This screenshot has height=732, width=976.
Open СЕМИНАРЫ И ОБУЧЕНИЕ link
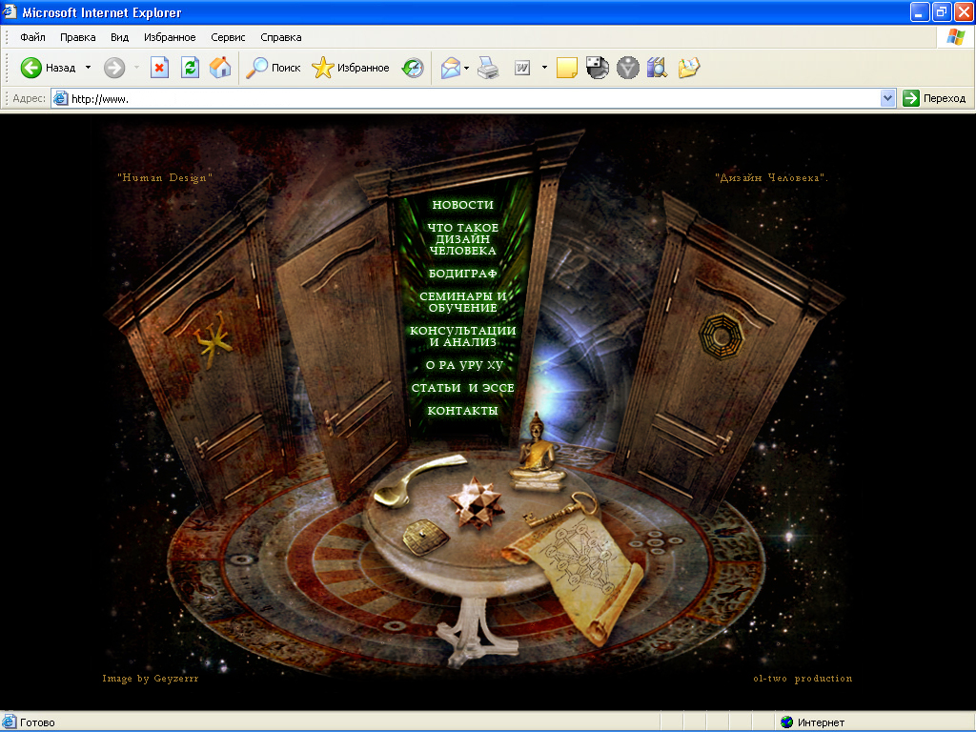coord(462,302)
